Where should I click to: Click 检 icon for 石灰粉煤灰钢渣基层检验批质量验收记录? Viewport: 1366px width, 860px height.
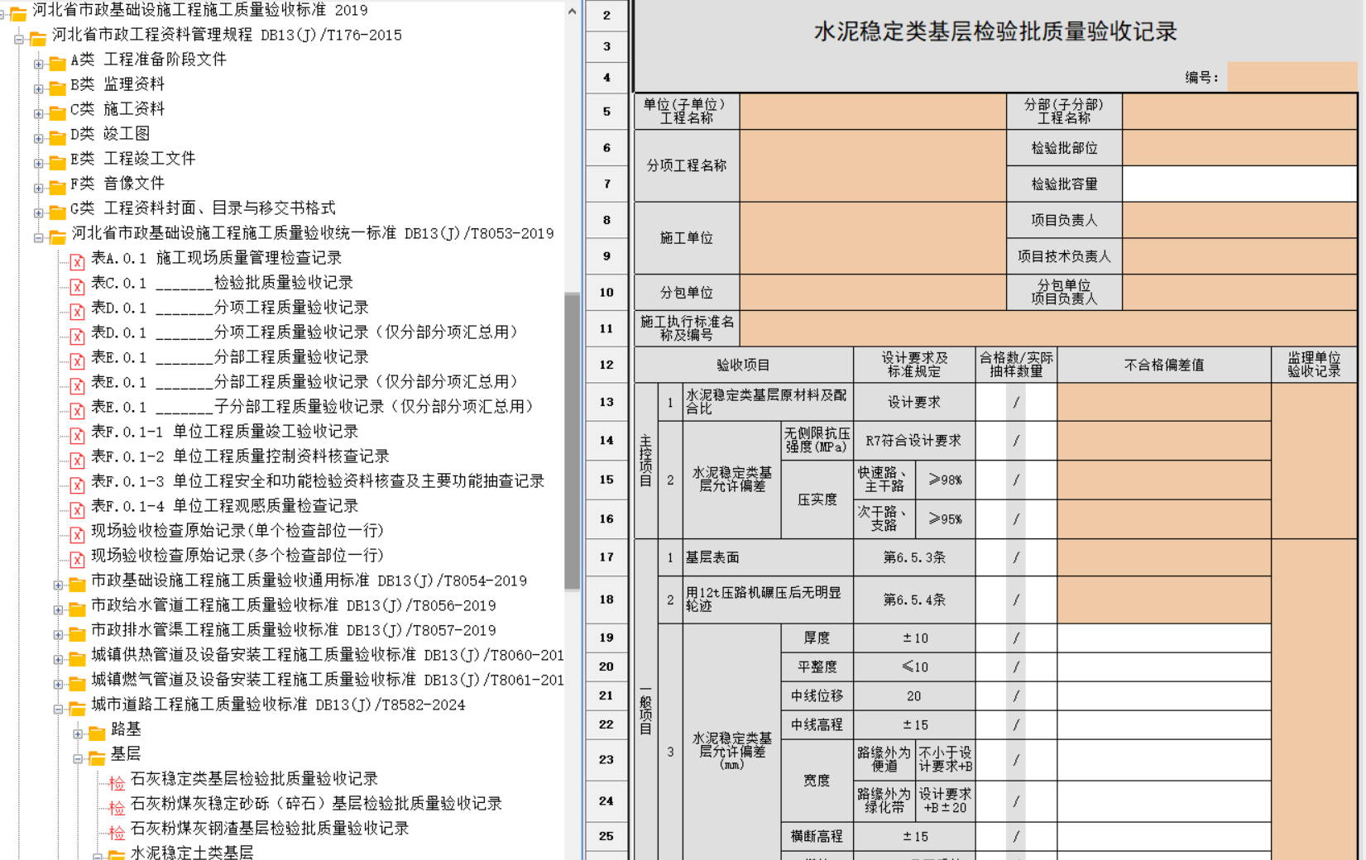coord(117,832)
